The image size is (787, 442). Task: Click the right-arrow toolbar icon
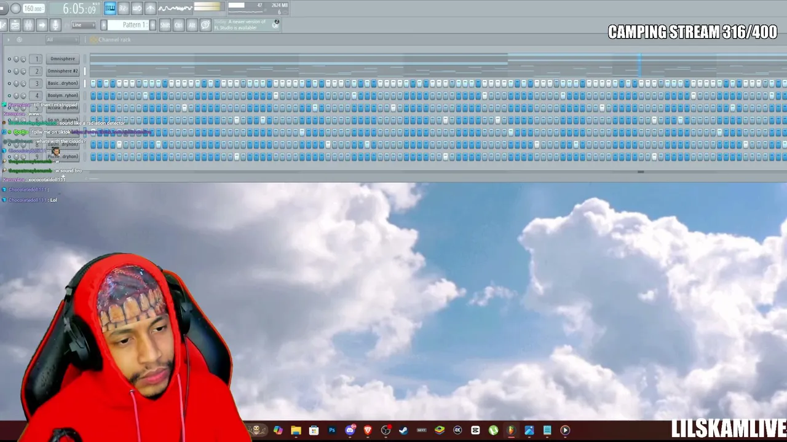tap(42, 25)
